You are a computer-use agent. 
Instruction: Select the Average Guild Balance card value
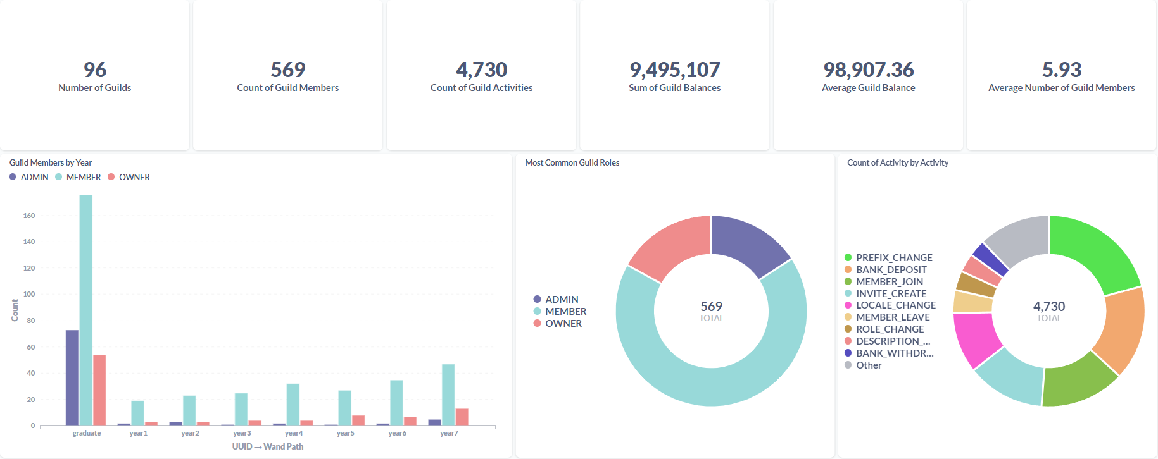pos(868,70)
